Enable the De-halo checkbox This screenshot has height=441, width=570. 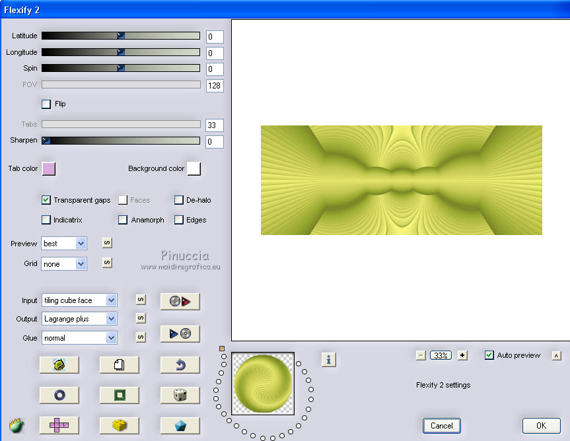pyautogui.click(x=179, y=200)
